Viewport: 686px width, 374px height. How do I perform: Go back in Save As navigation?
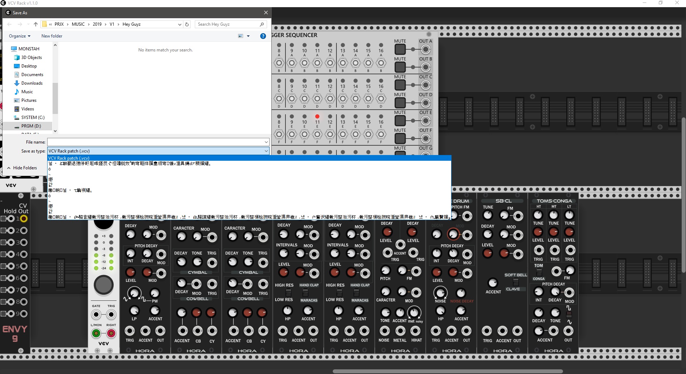(10, 24)
